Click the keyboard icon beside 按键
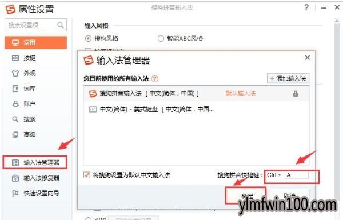This screenshot has width=343, height=220. [x=15, y=58]
